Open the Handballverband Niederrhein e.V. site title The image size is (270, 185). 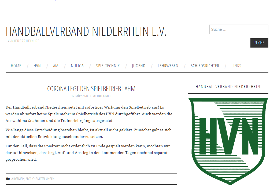[86, 31]
